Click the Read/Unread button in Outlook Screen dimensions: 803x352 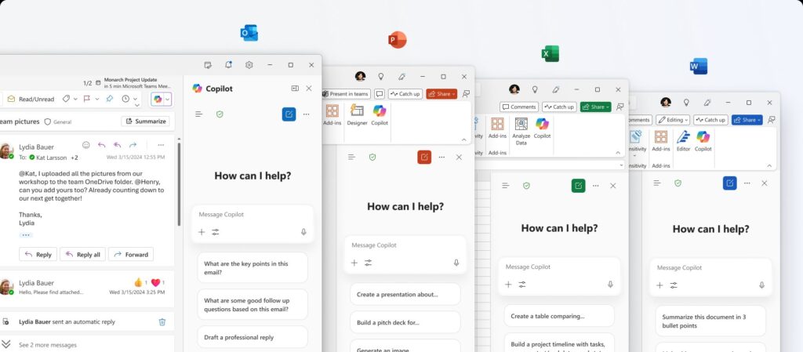pyautogui.click(x=31, y=100)
